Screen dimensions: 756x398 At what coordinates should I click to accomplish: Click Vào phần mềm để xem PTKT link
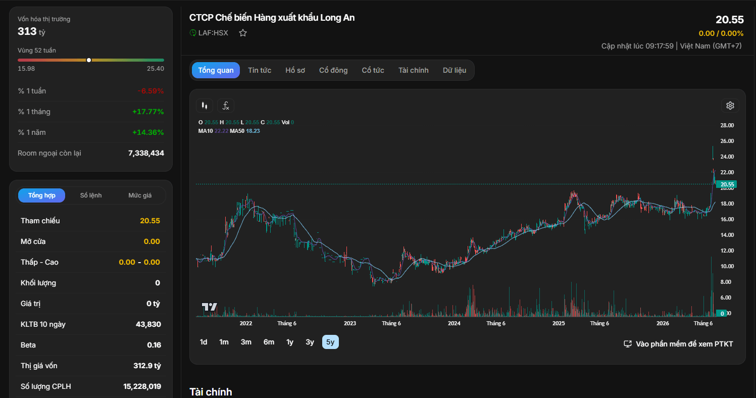(x=684, y=344)
